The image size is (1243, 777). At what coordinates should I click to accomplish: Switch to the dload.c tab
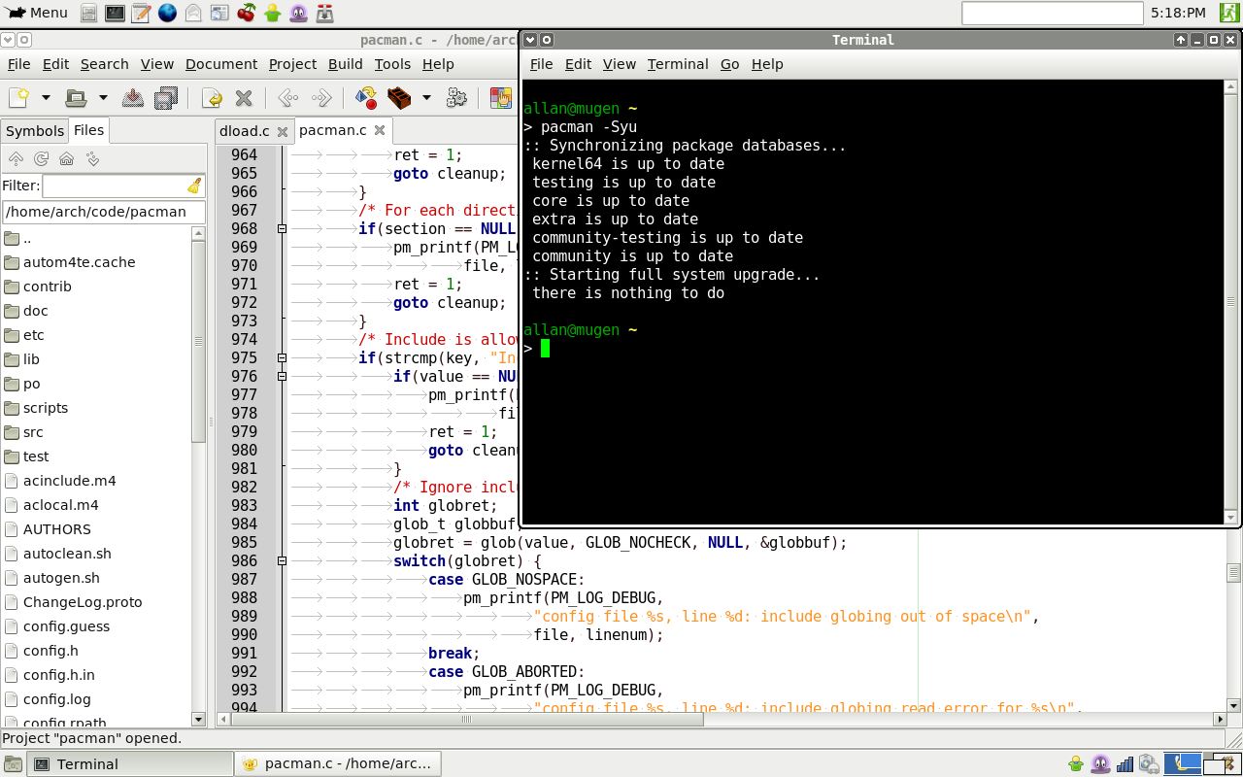pos(245,131)
